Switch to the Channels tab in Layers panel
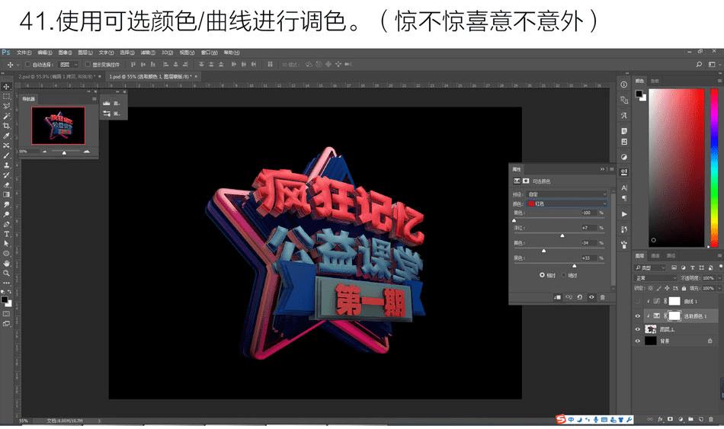The height and width of the screenshot is (429, 724). [655, 256]
